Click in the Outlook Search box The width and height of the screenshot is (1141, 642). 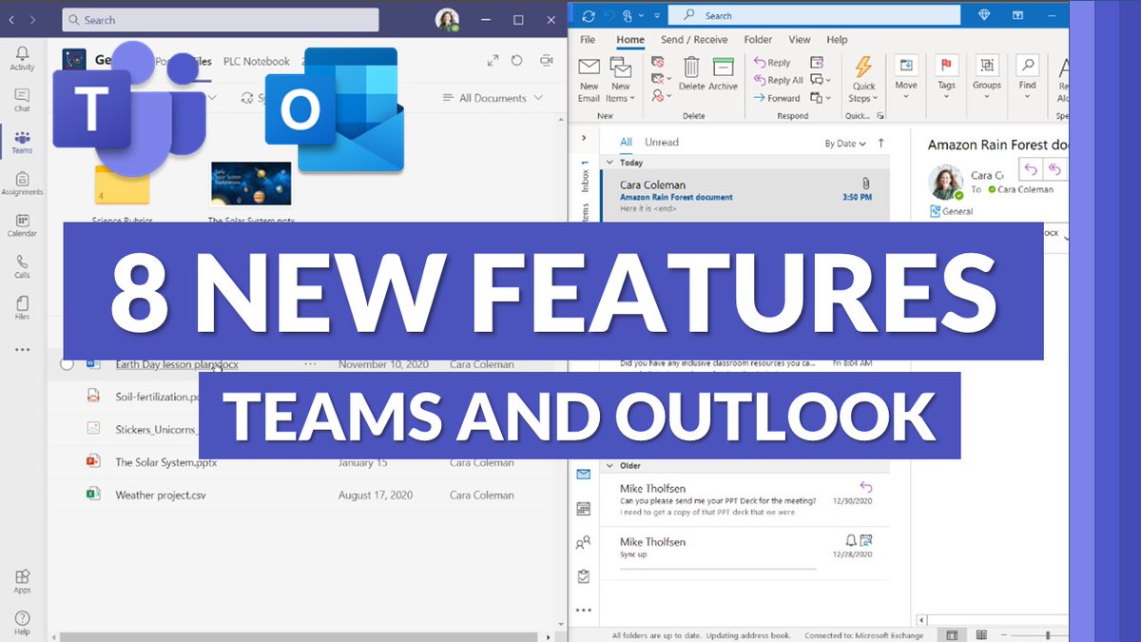[x=815, y=15]
